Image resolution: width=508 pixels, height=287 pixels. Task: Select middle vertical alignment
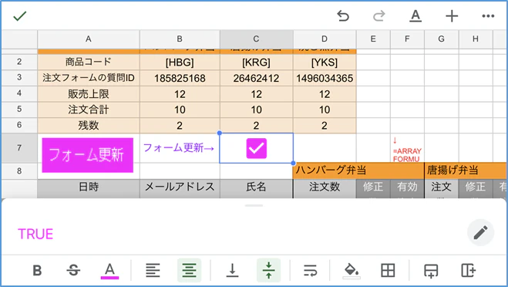tap(268, 270)
